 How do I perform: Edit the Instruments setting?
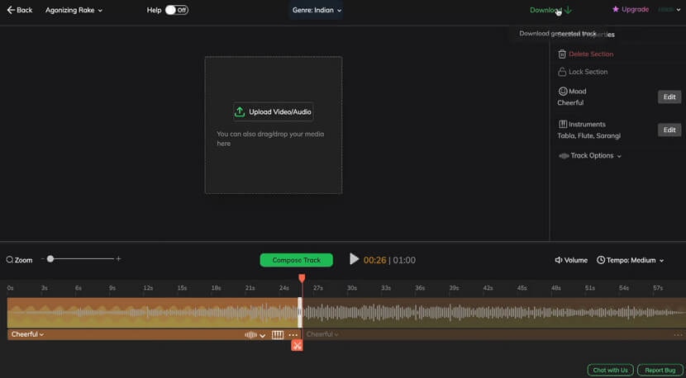pyautogui.click(x=669, y=130)
